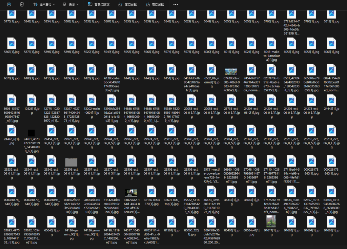Select the 25731-nestle-powerbar file icon
The height and width of the screenshot is (249, 347).
[x=211, y=161]
